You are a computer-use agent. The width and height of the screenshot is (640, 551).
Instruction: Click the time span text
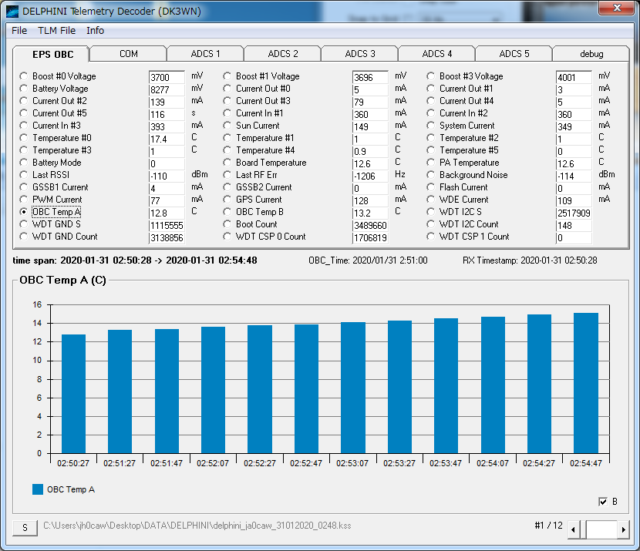pyautogui.click(x=135, y=260)
